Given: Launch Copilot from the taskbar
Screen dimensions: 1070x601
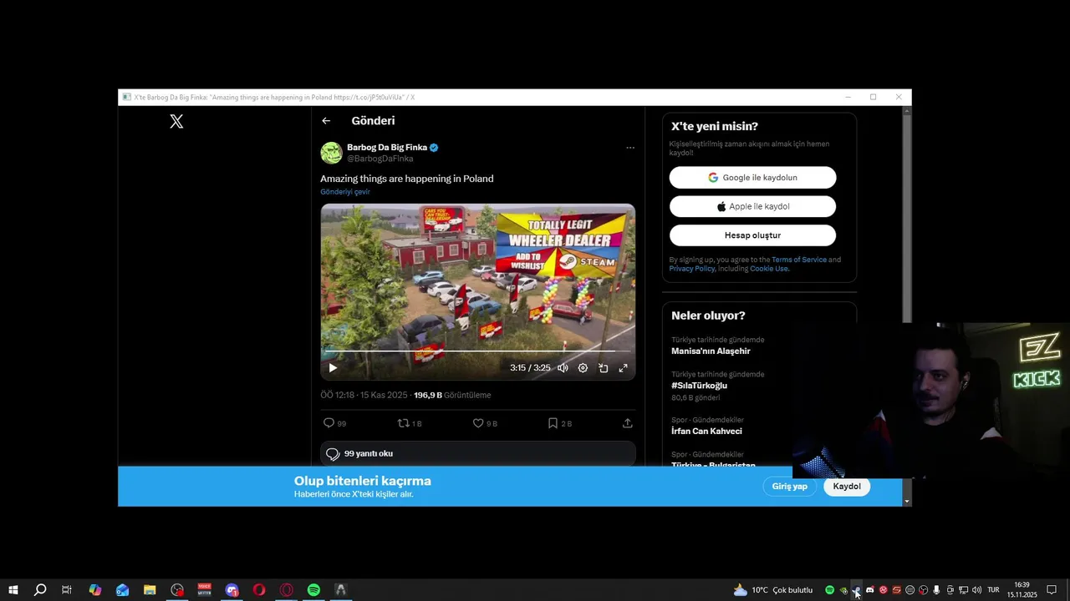Looking at the screenshot, I should pyautogui.click(x=94, y=590).
